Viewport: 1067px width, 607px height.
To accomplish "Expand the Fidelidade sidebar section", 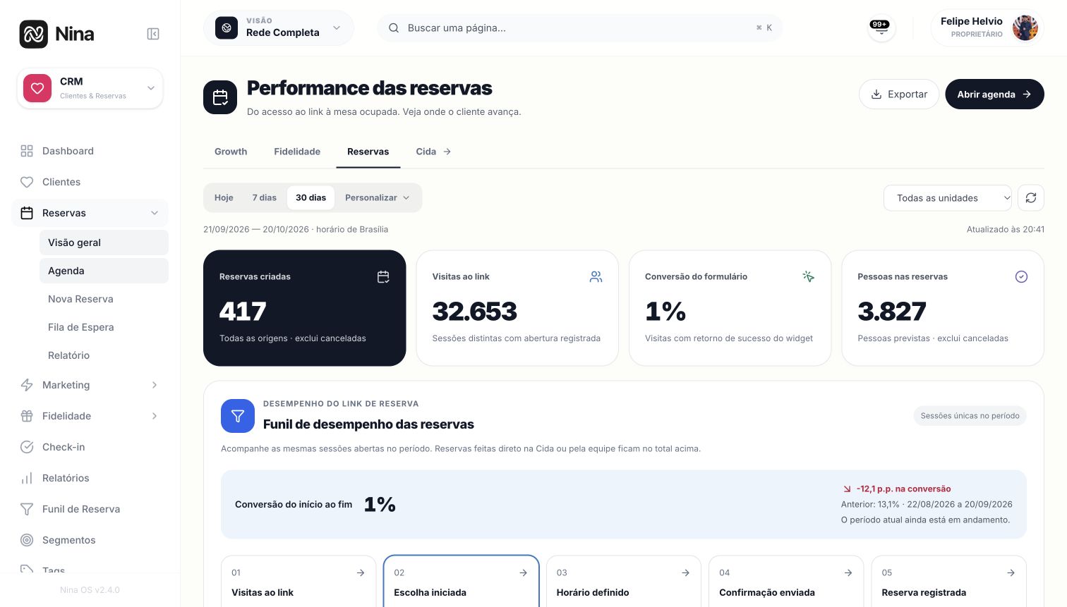I will click(x=90, y=416).
